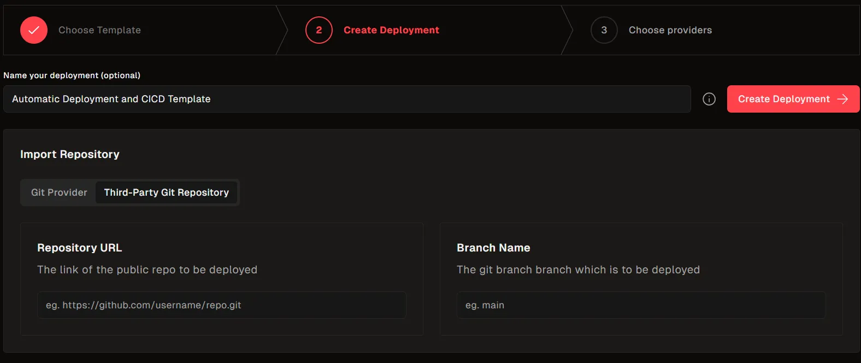Focus the deployment name text field
This screenshot has height=363, width=861.
pos(347,99)
